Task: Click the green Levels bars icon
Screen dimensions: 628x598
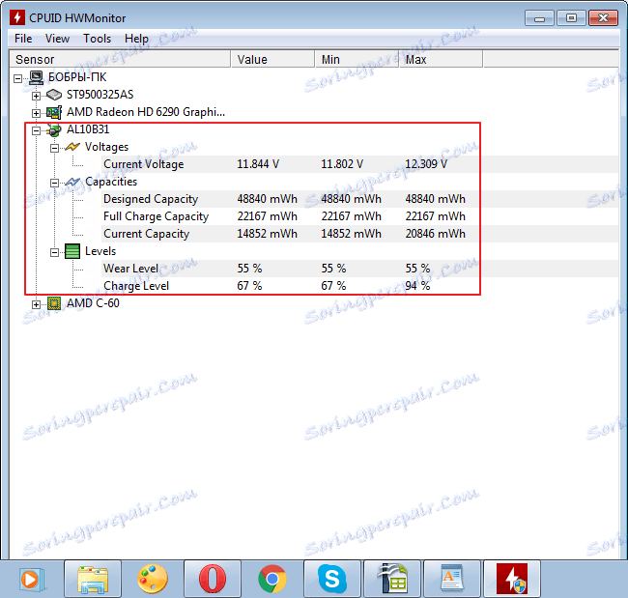Action: [72, 251]
